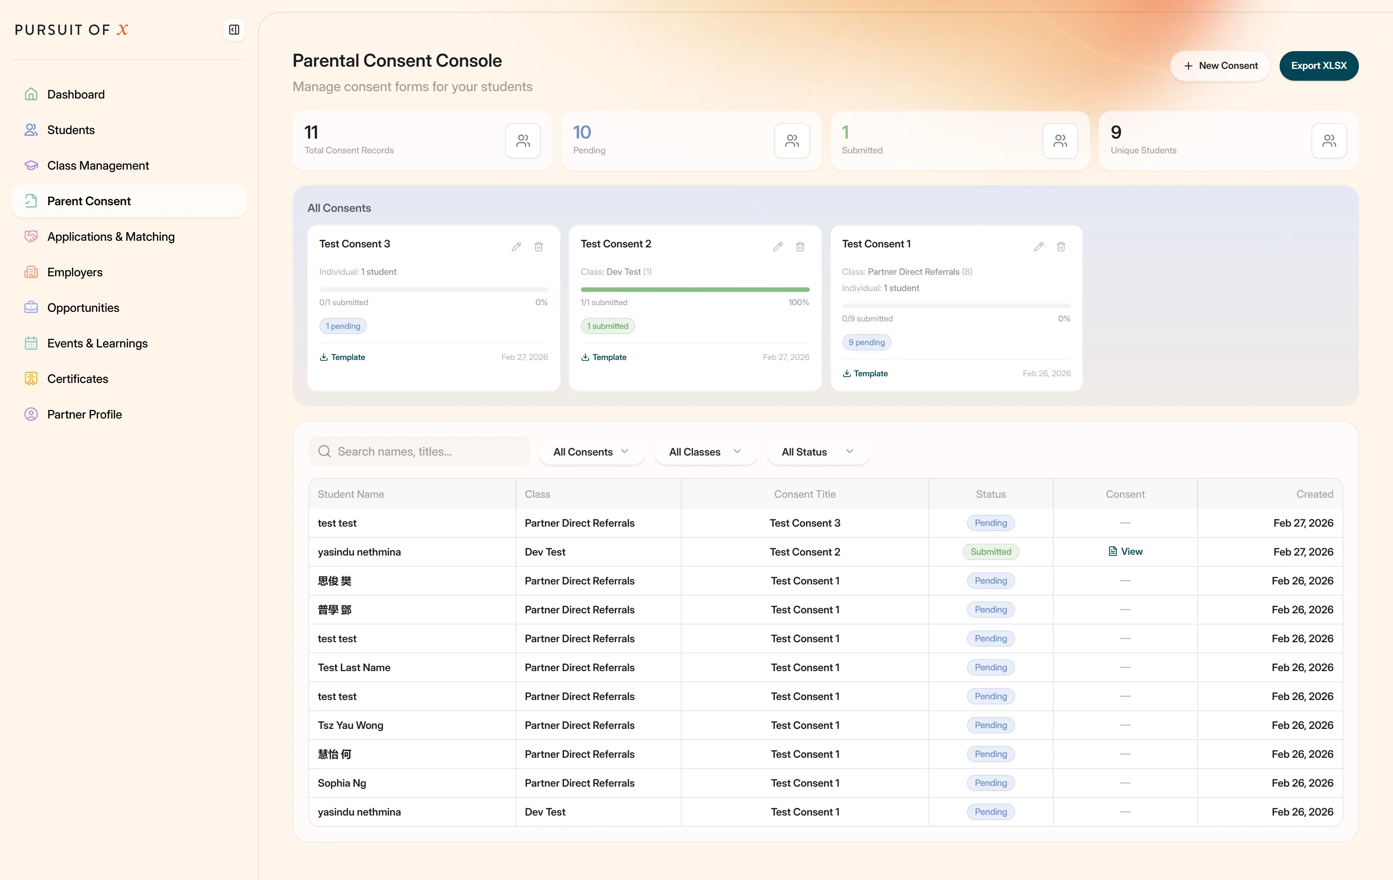Viewport: 1393px width, 880px height.
Task: Focus the Search names, titles field
Action: (419, 451)
